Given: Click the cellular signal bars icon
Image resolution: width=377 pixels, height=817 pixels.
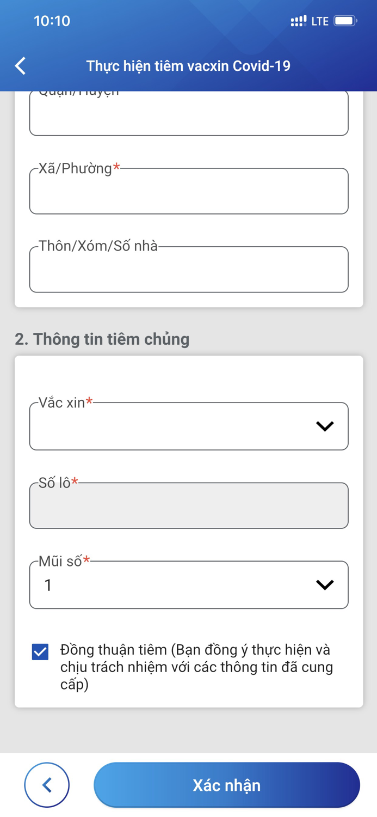Looking at the screenshot, I should coord(299,21).
